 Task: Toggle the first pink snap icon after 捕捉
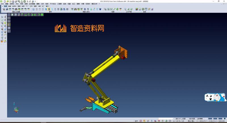tap(141, 121)
